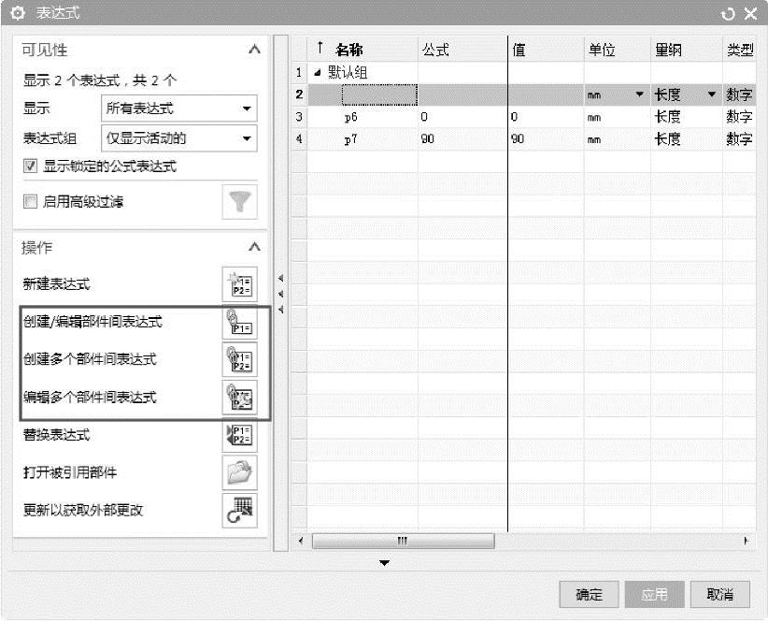768x623 pixels.
Task: Select expression p7 name cell
Action: (363, 139)
